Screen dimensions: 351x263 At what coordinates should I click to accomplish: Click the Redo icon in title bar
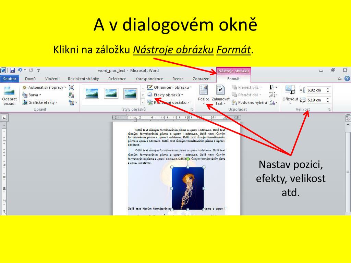[x=31, y=71]
